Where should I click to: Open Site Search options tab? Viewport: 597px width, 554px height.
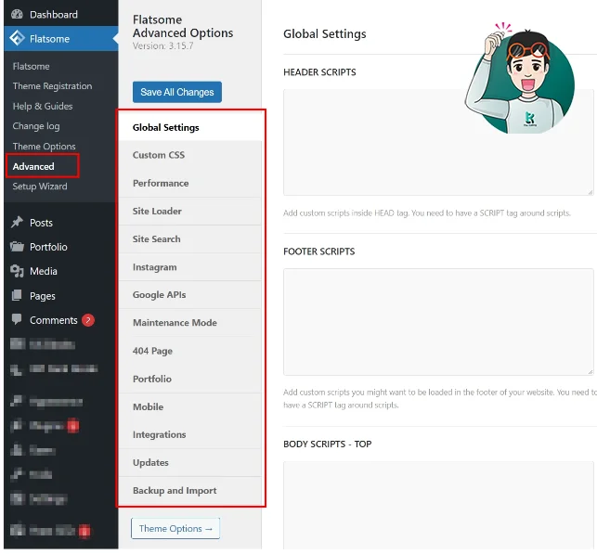click(x=190, y=239)
